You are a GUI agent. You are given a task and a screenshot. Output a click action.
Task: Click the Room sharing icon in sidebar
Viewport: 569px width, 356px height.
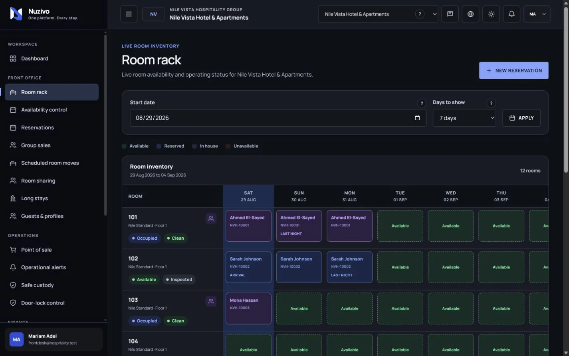[x=13, y=181]
